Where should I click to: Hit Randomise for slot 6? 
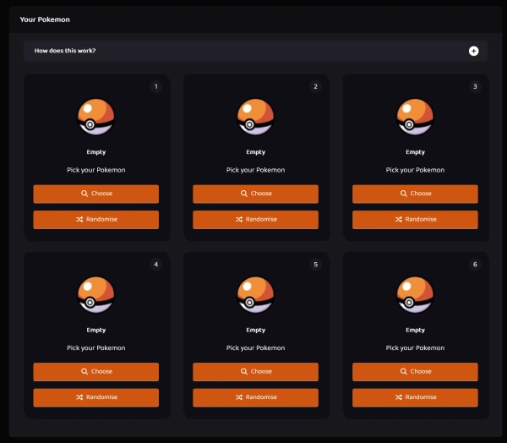[415, 397]
